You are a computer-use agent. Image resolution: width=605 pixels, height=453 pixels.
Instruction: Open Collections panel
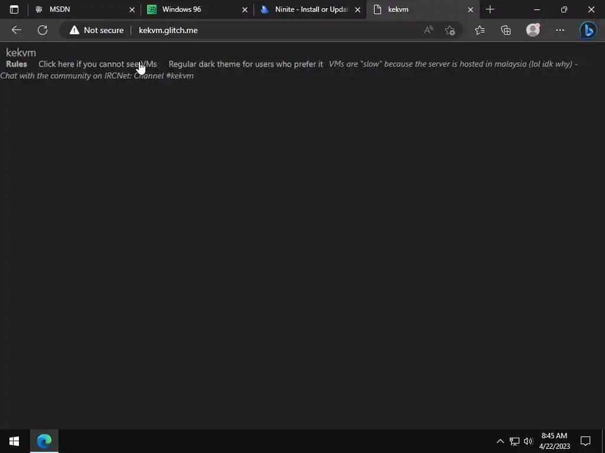pos(506,30)
